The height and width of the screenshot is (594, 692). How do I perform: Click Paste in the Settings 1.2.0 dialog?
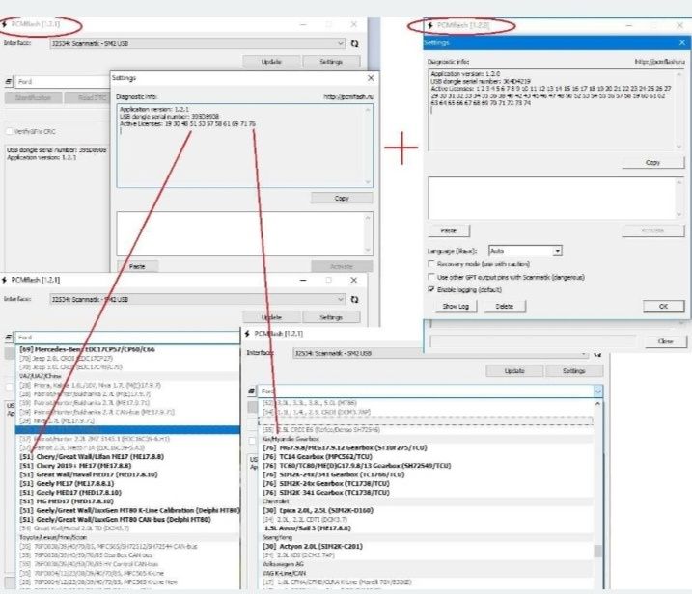click(x=449, y=230)
